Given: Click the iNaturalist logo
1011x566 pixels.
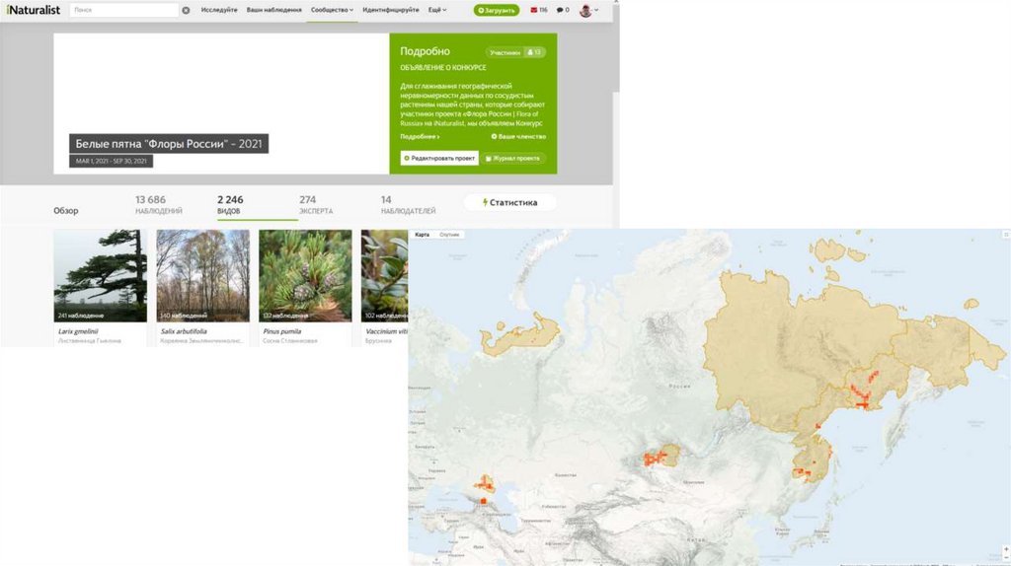Looking at the screenshot, I should [x=31, y=10].
